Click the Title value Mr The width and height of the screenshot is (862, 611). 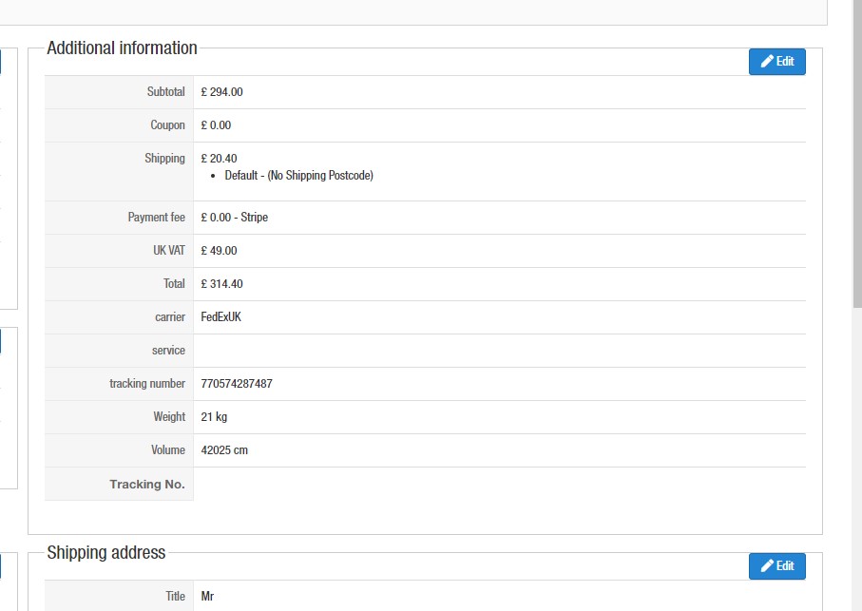click(x=207, y=596)
